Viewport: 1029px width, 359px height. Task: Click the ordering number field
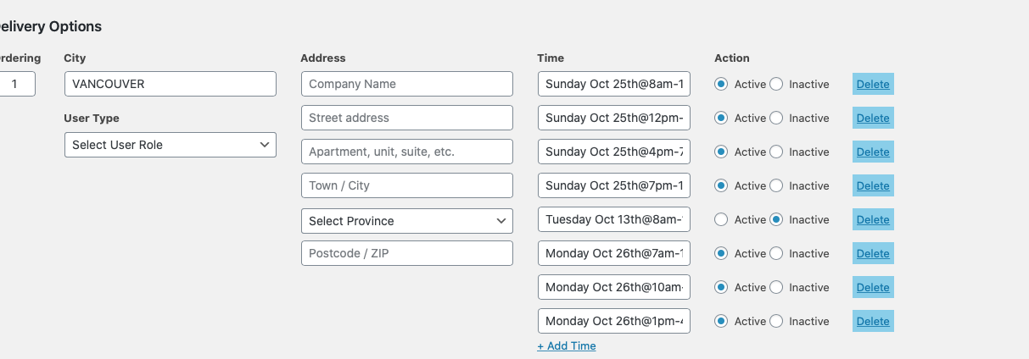coord(17,84)
